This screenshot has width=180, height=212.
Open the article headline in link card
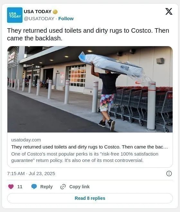[89, 147]
